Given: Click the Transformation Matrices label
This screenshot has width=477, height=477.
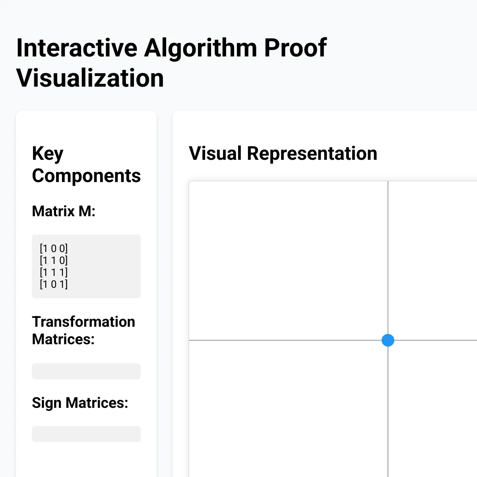Looking at the screenshot, I should point(84,330).
